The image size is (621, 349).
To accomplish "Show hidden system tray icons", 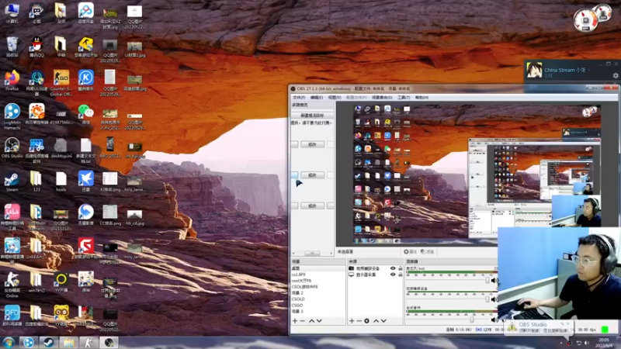I will click(560, 343).
